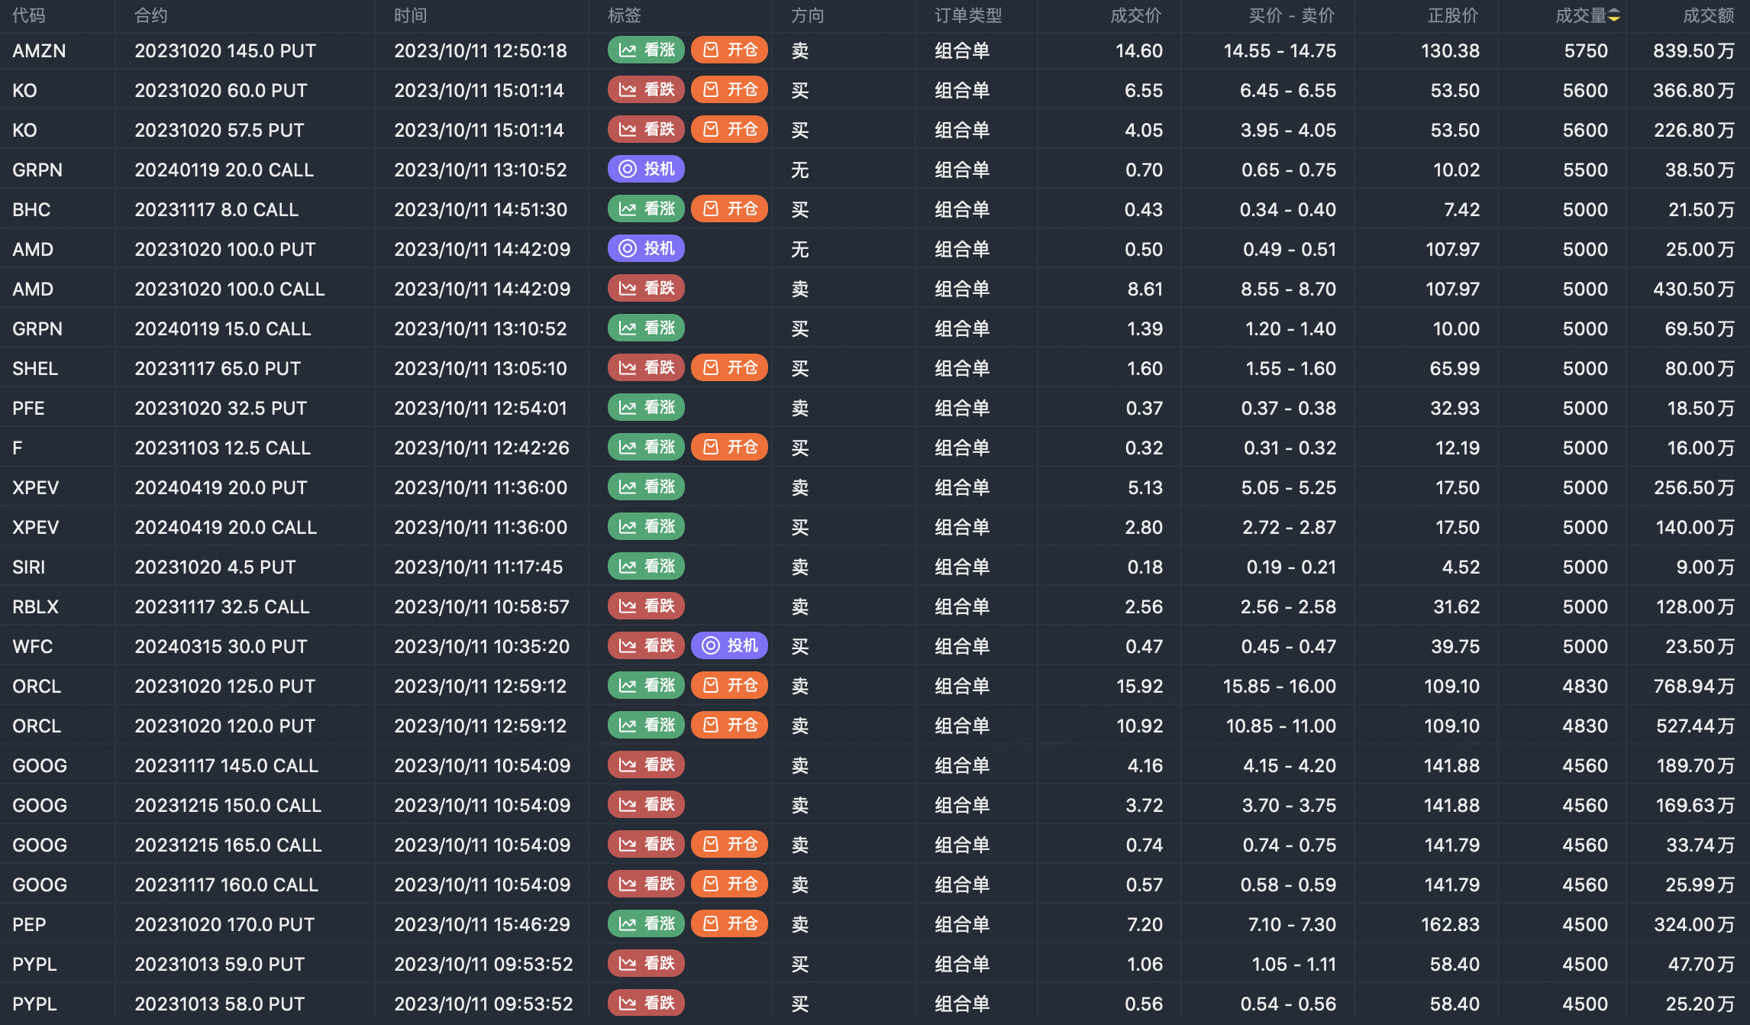Image resolution: width=1750 pixels, height=1025 pixels.
Task: Click the contract '20231117 65.0 PUT'
Action: (218, 369)
